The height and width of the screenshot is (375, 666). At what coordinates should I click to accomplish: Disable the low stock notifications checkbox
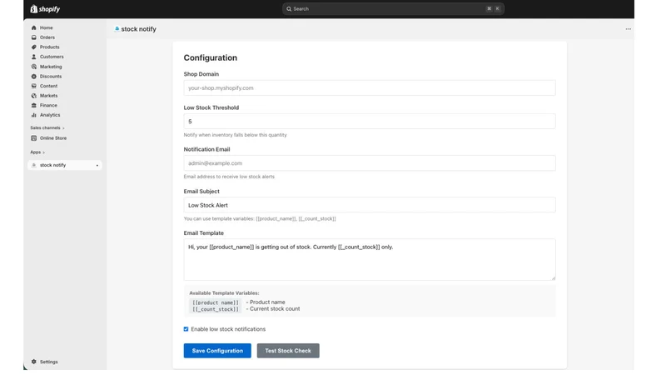186,329
